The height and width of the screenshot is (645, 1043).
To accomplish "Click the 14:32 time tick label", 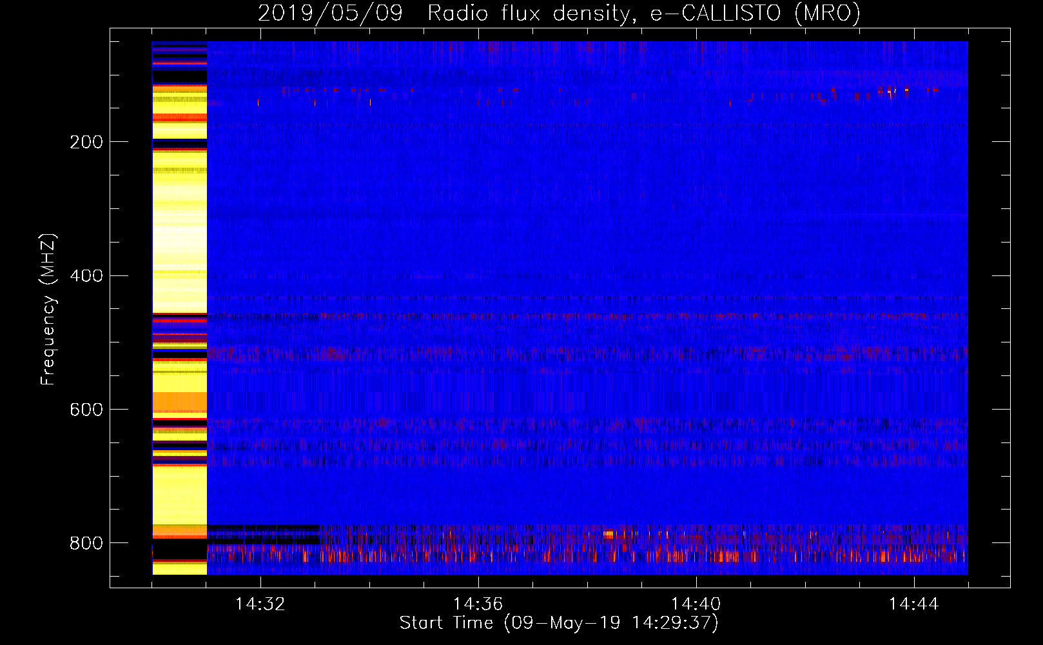I will click(260, 604).
